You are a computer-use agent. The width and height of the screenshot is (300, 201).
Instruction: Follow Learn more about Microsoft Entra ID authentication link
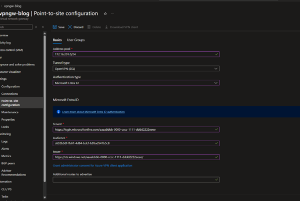(x=93, y=112)
